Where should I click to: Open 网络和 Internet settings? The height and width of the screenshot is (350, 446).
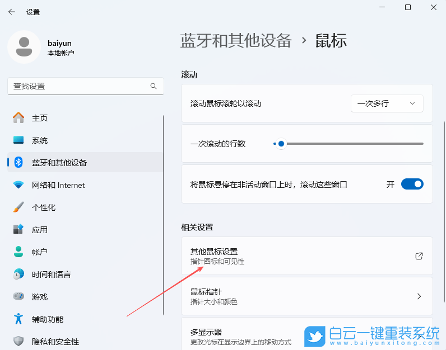click(85, 185)
